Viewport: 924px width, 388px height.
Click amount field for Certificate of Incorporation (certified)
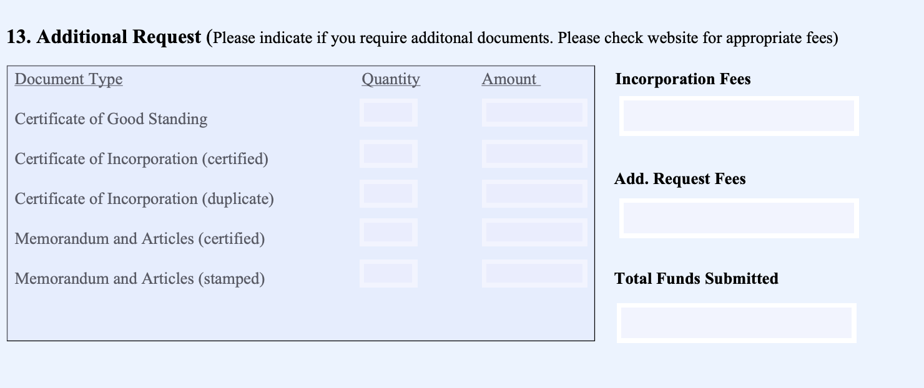coord(534,153)
